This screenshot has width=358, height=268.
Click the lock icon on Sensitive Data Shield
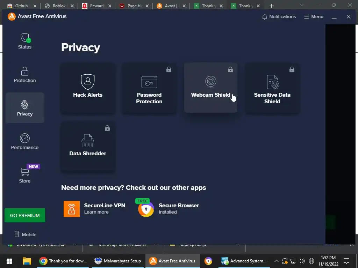point(292,69)
